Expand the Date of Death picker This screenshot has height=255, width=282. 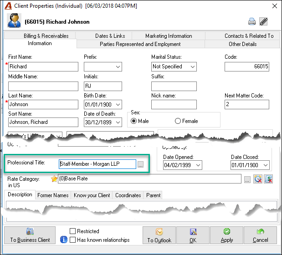[118, 122]
